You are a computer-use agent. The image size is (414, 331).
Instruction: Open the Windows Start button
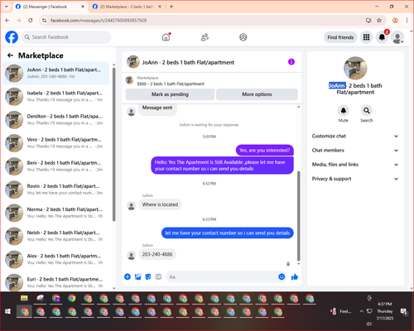(x=7, y=311)
